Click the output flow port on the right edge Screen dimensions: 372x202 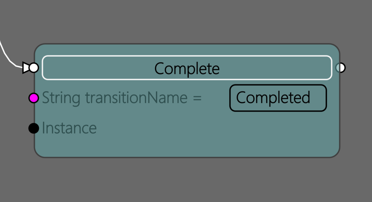point(341,67)
